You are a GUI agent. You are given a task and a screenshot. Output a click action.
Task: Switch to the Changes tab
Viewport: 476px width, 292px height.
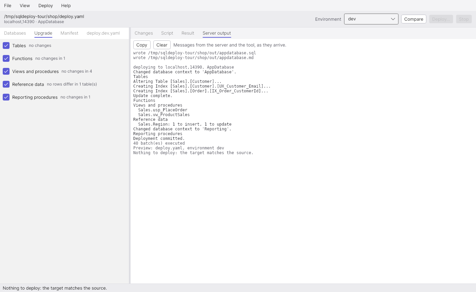[x=143, y=33]
